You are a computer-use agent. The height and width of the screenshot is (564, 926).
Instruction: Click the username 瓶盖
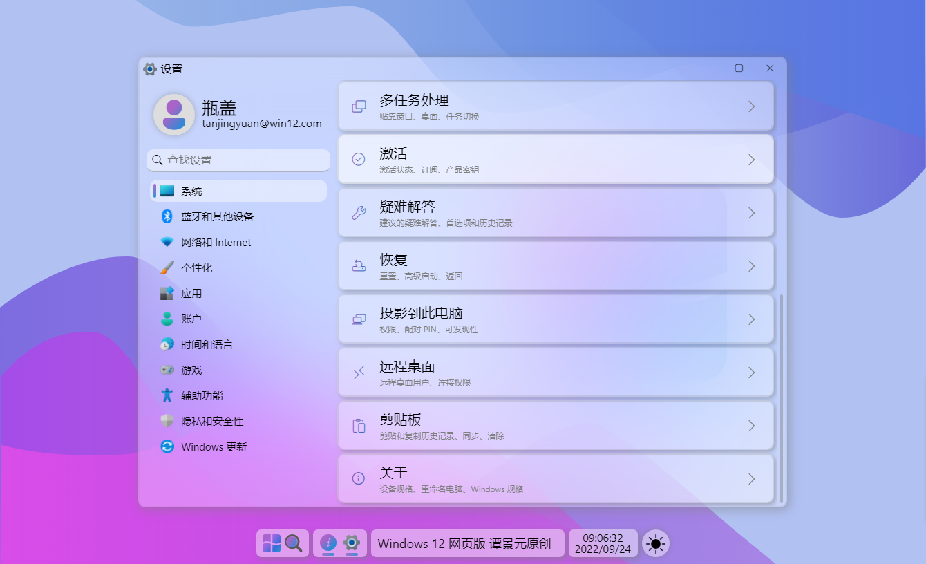pyautogui.click(x=219, y=108)
